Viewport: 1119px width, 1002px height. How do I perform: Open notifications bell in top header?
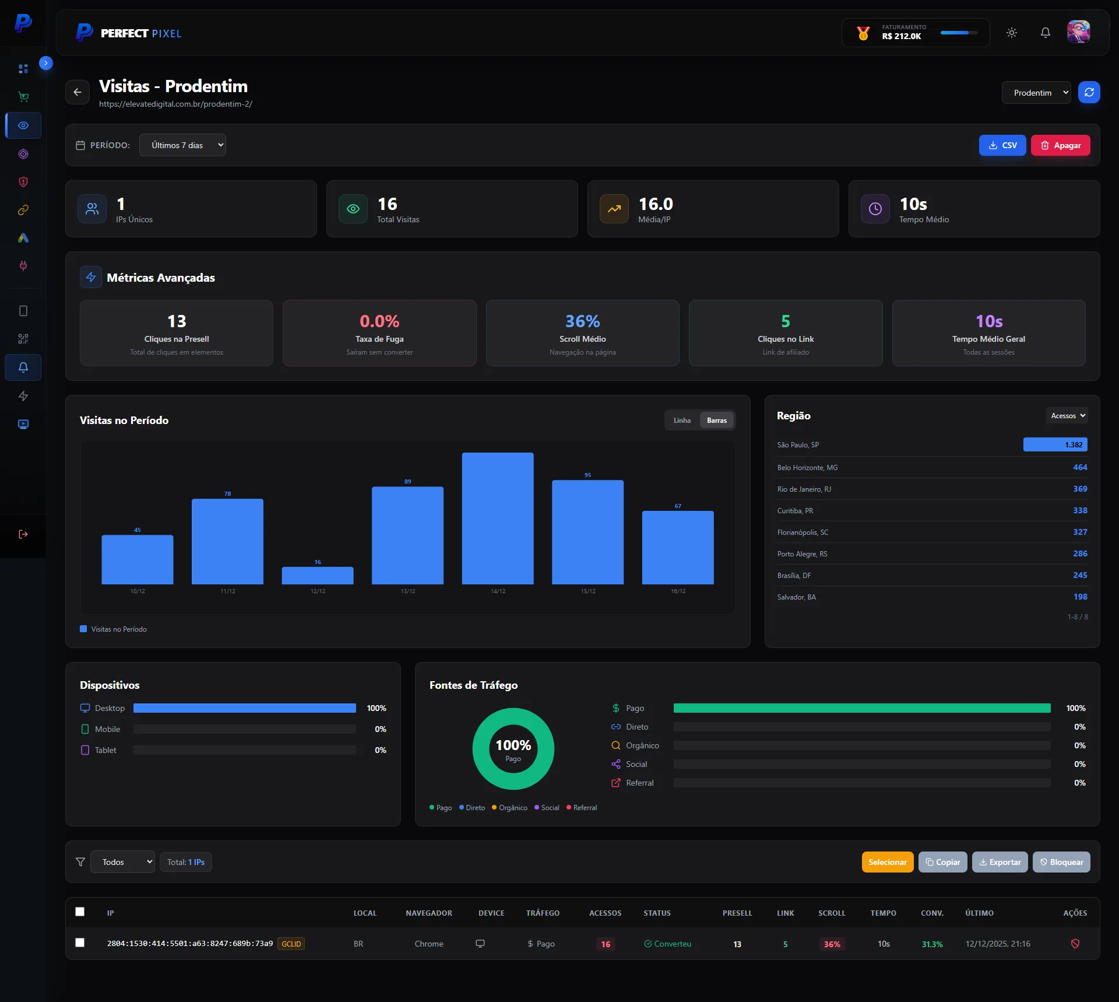tap(1046, 33)
